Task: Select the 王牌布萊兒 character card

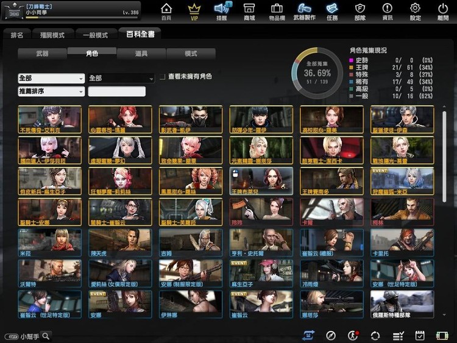Action: (x=261, y=182)
